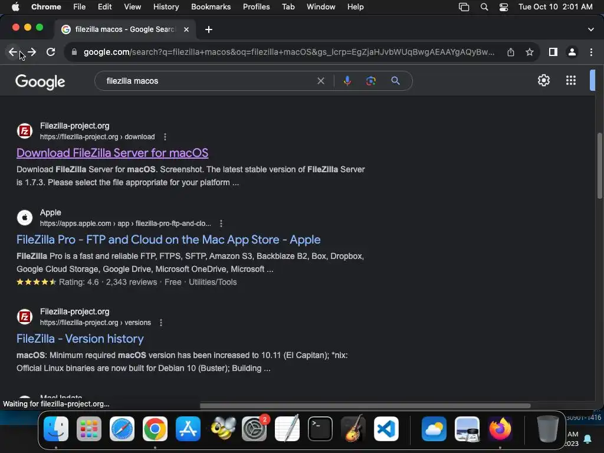Click the horizontal page scrollbar
The height and width of the screenshot is (453, 604).
click(365, 405)
